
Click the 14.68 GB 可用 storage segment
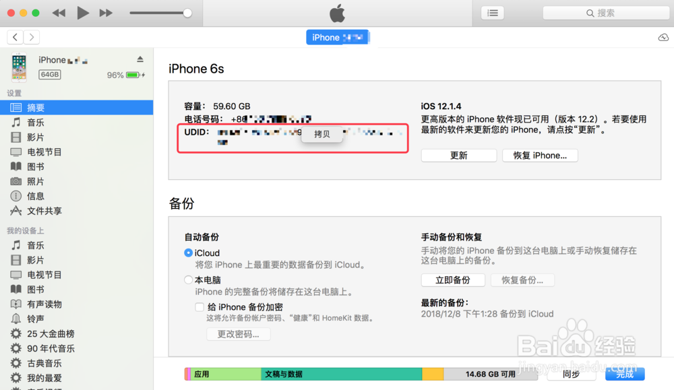coord(491,374)
